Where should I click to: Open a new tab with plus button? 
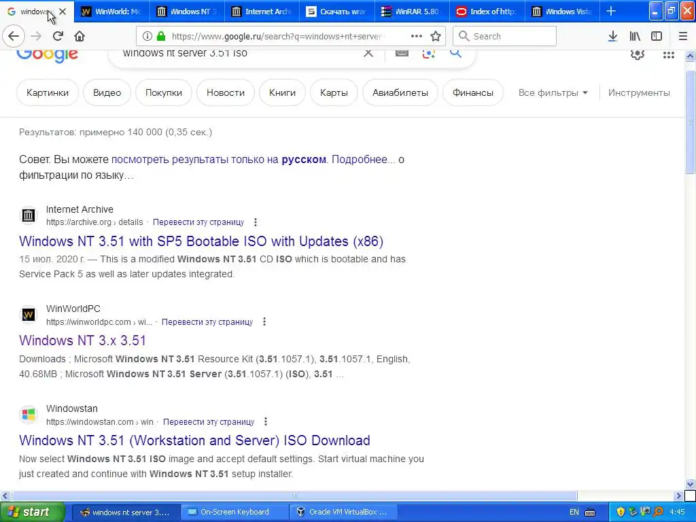click(611, 12)
